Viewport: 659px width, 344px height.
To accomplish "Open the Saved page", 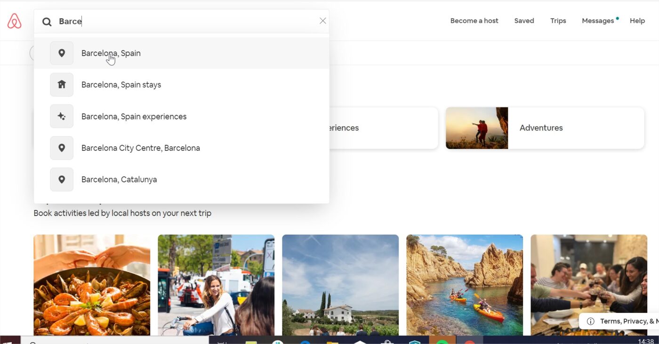I will (524, 21).
